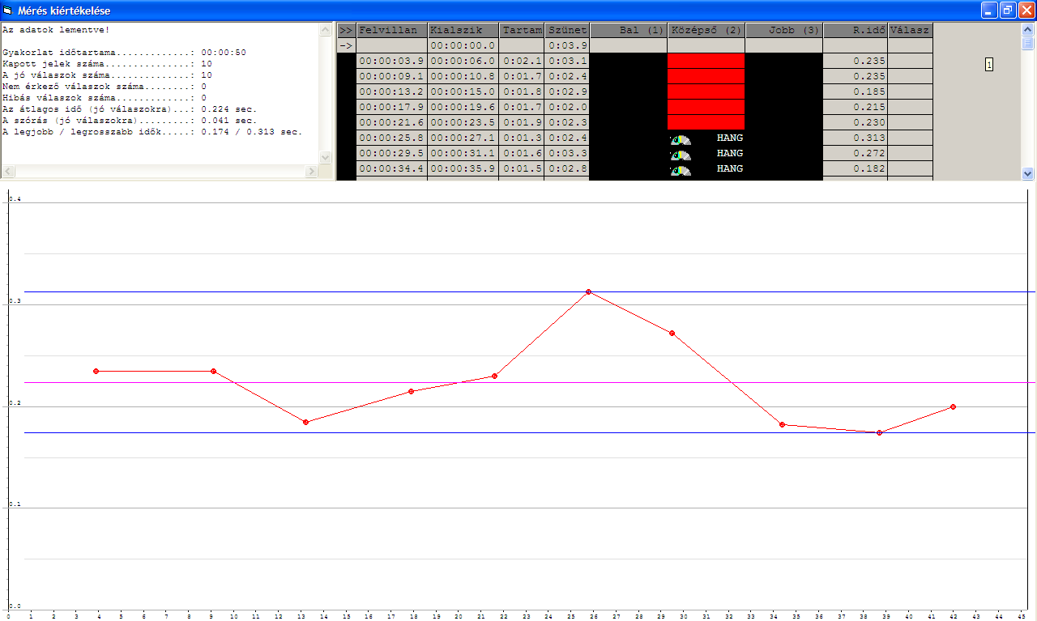
Task: Select the 'Középső (2)' column header
Action: (706, 30)
